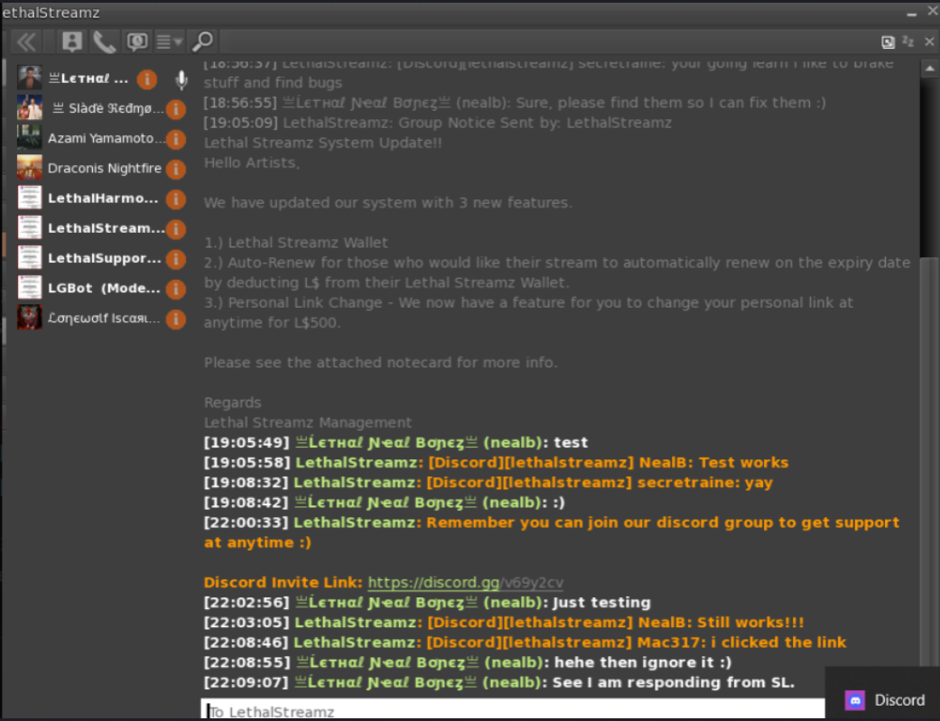The width and height of the screenshot is (940, 721).
Task: Select Lethal Neal avatar thumbnail
Action: (30, 78)
